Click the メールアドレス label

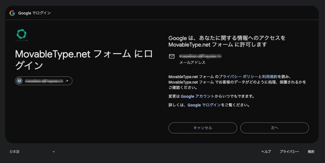point(192,63)
